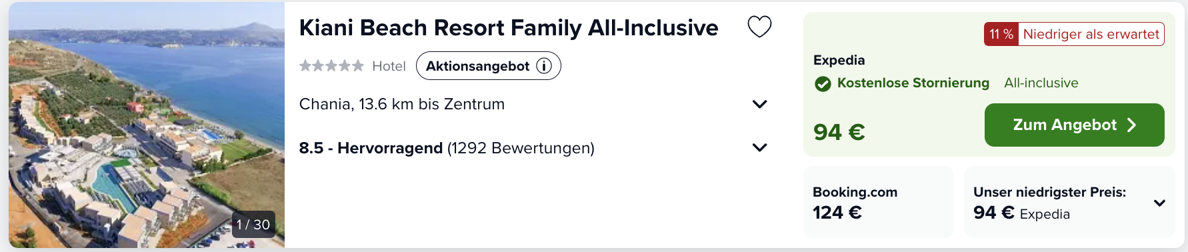1188x252 pixels.
Task: Select the Booking.com 124 € offer
Action: click(878, 202)
